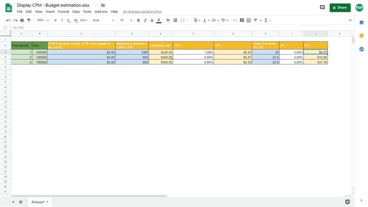Click the merge cells icon
Viewport: 368px width, 207px height.
click(183, 21)
